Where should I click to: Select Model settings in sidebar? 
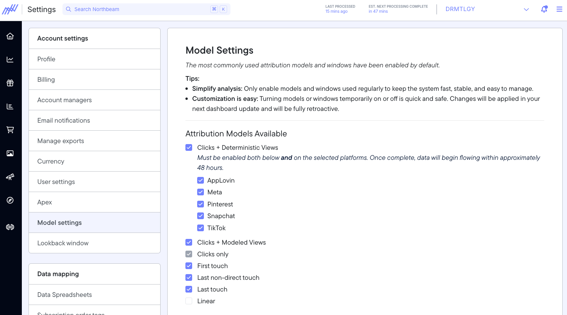(x=94, y=223)
